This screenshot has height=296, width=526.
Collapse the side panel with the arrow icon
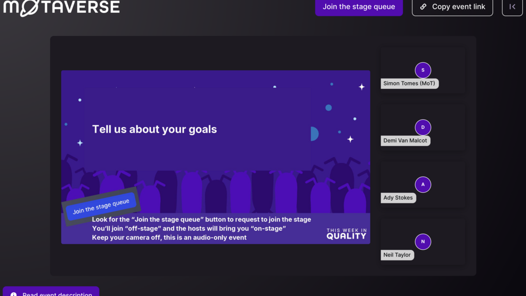click(512, 7)
